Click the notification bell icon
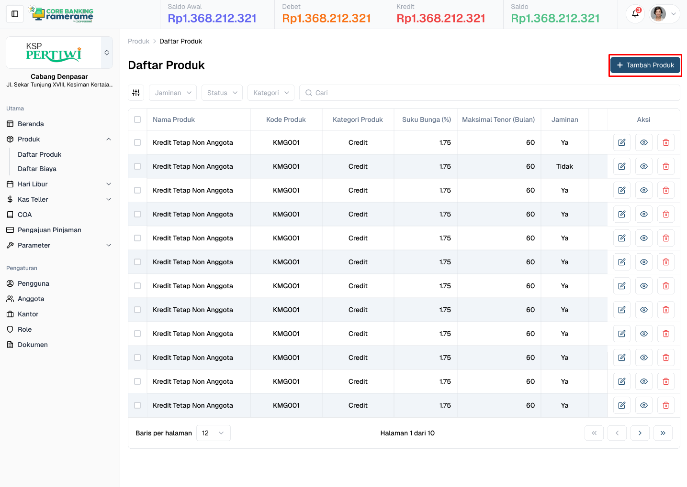This screenshot has height=487, width=687. [635, 14]
